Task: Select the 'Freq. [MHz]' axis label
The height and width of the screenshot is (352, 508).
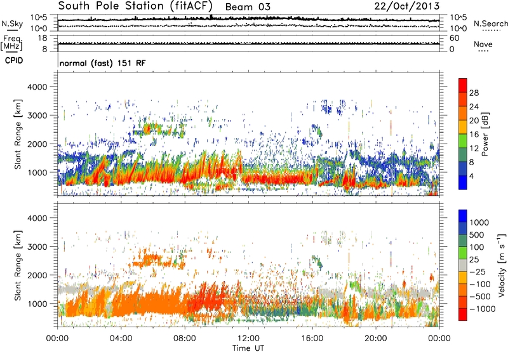Action: click(11, 43)
